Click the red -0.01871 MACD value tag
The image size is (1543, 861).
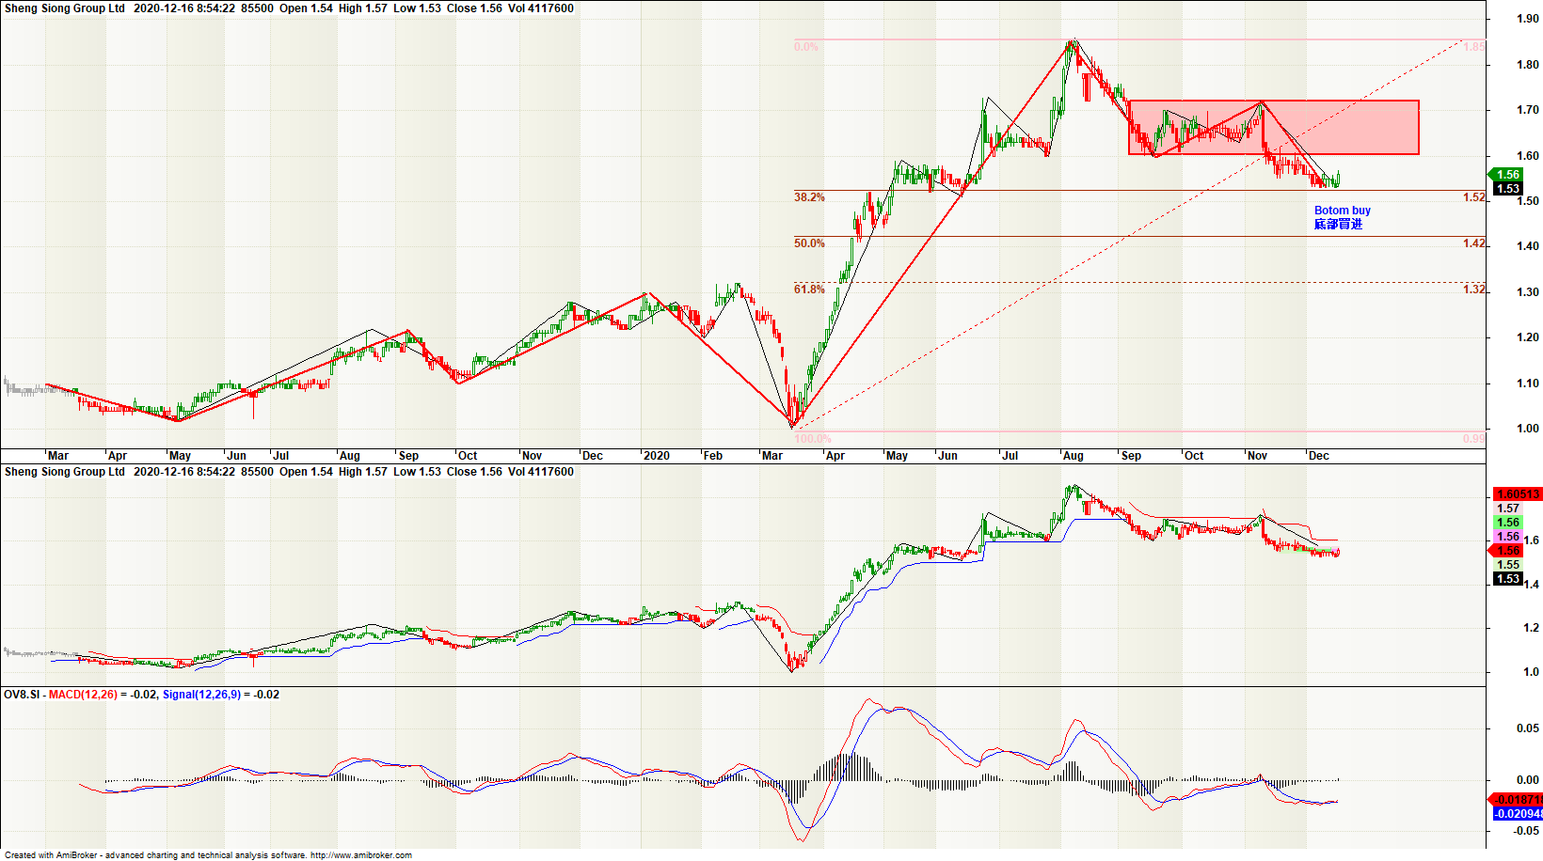1516,800
